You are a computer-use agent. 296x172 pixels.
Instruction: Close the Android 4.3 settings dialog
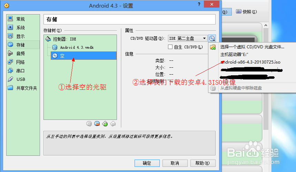pos(211,4)
